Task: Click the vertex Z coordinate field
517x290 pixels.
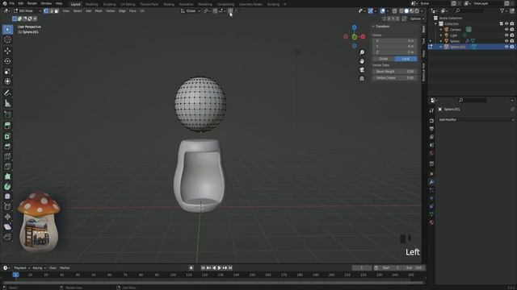Action: tap(395, 52)
